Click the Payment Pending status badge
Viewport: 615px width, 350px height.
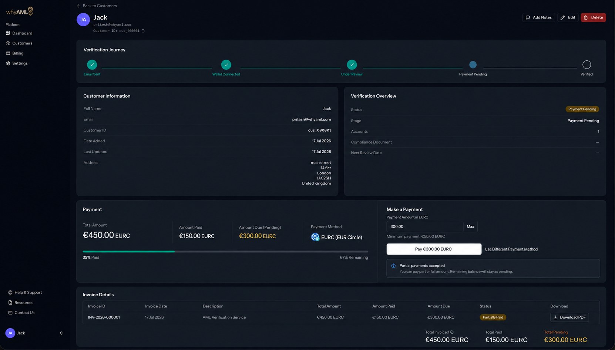(582, 110)
